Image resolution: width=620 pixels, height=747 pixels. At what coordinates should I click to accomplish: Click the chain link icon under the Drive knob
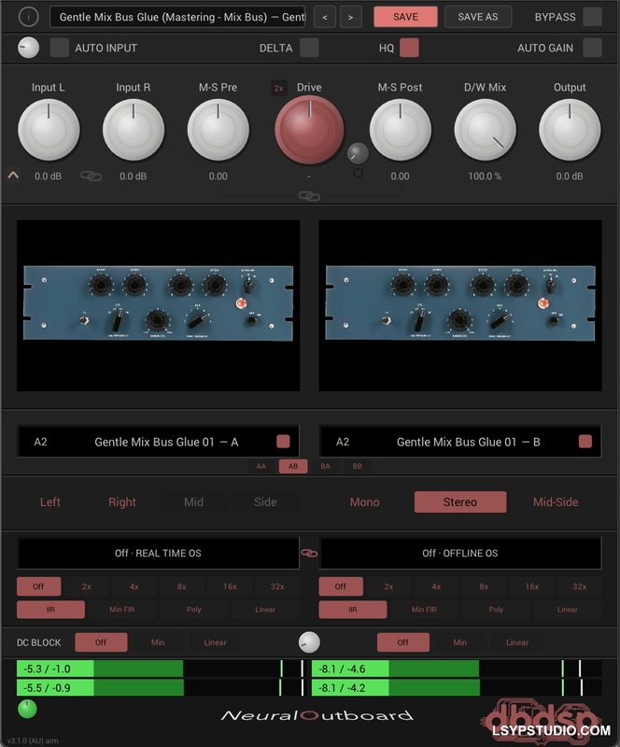coord(309,196)
